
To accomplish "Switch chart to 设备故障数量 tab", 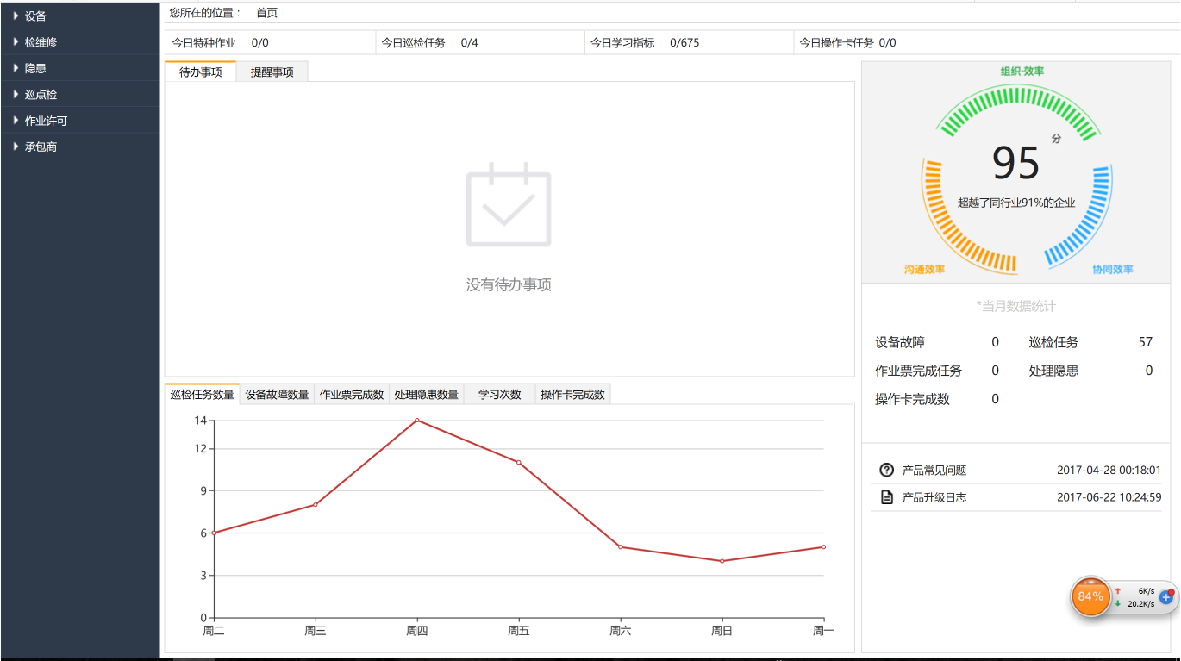I will [x=277, y=395].
